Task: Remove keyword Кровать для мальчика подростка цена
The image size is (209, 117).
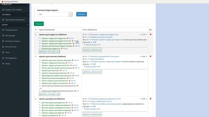Action: point(73,46)
